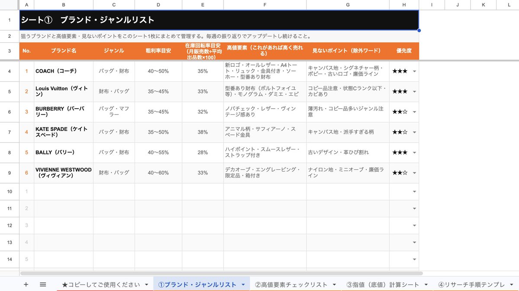Image resolution: width=519 pixels, height=291 pixels.
Task: Click title cell シート① ブランド・ジャンルリスト
Action: (219, 20)
